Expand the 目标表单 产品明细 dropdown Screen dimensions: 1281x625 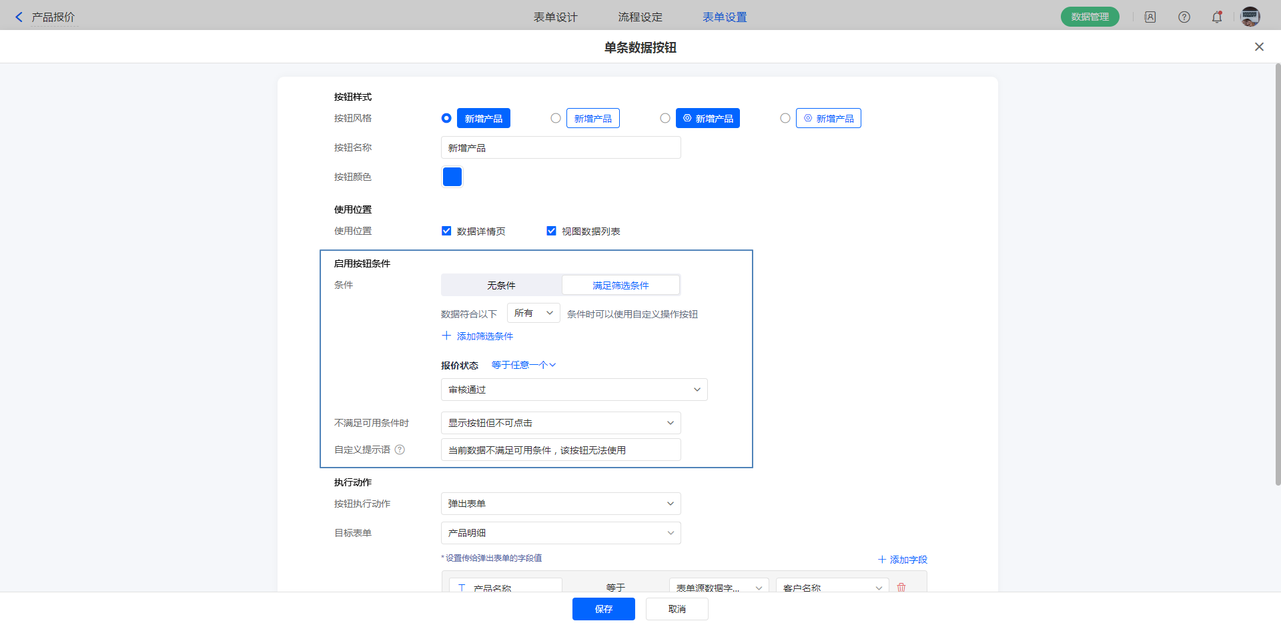[560, 533]
